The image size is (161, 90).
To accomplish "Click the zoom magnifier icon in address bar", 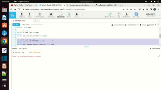I will point(127,9).
